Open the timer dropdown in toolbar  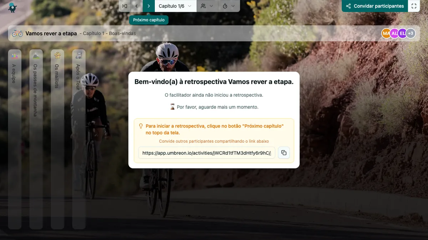pos(229,6)
